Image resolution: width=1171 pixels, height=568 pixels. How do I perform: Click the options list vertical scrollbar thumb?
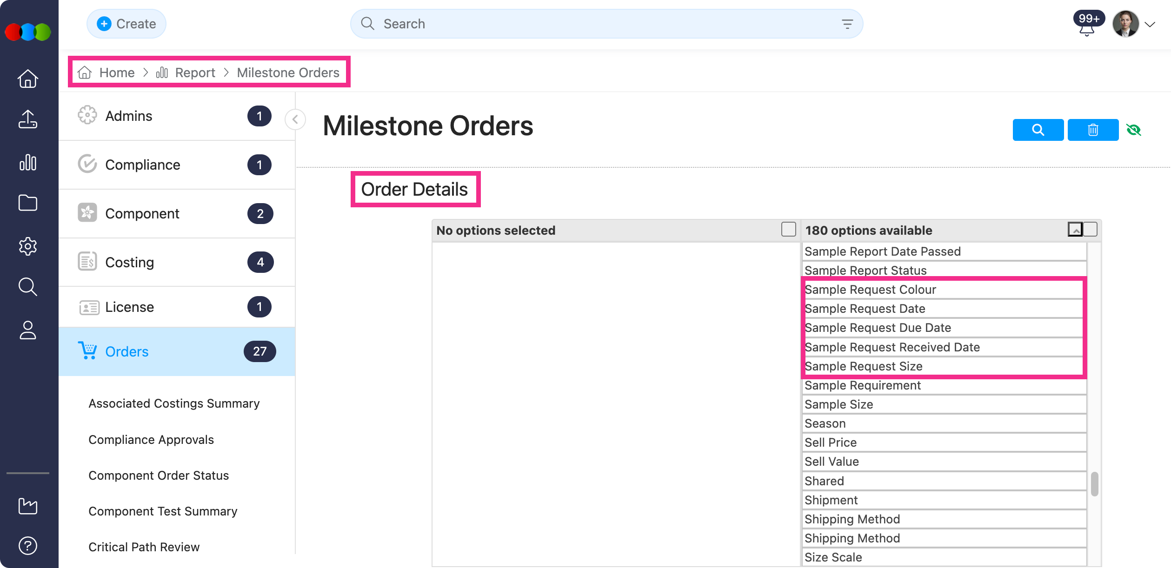pos(1094,484)
